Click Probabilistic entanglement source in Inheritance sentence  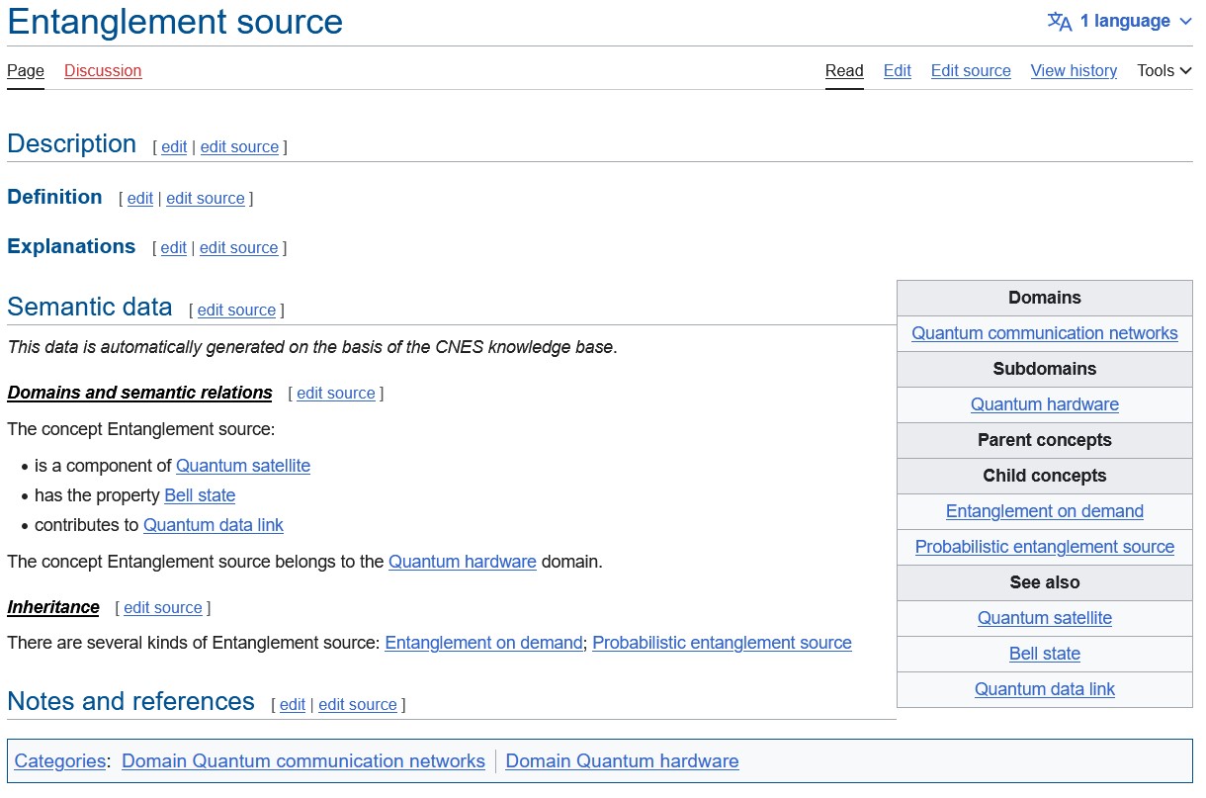tap(722, 643)
